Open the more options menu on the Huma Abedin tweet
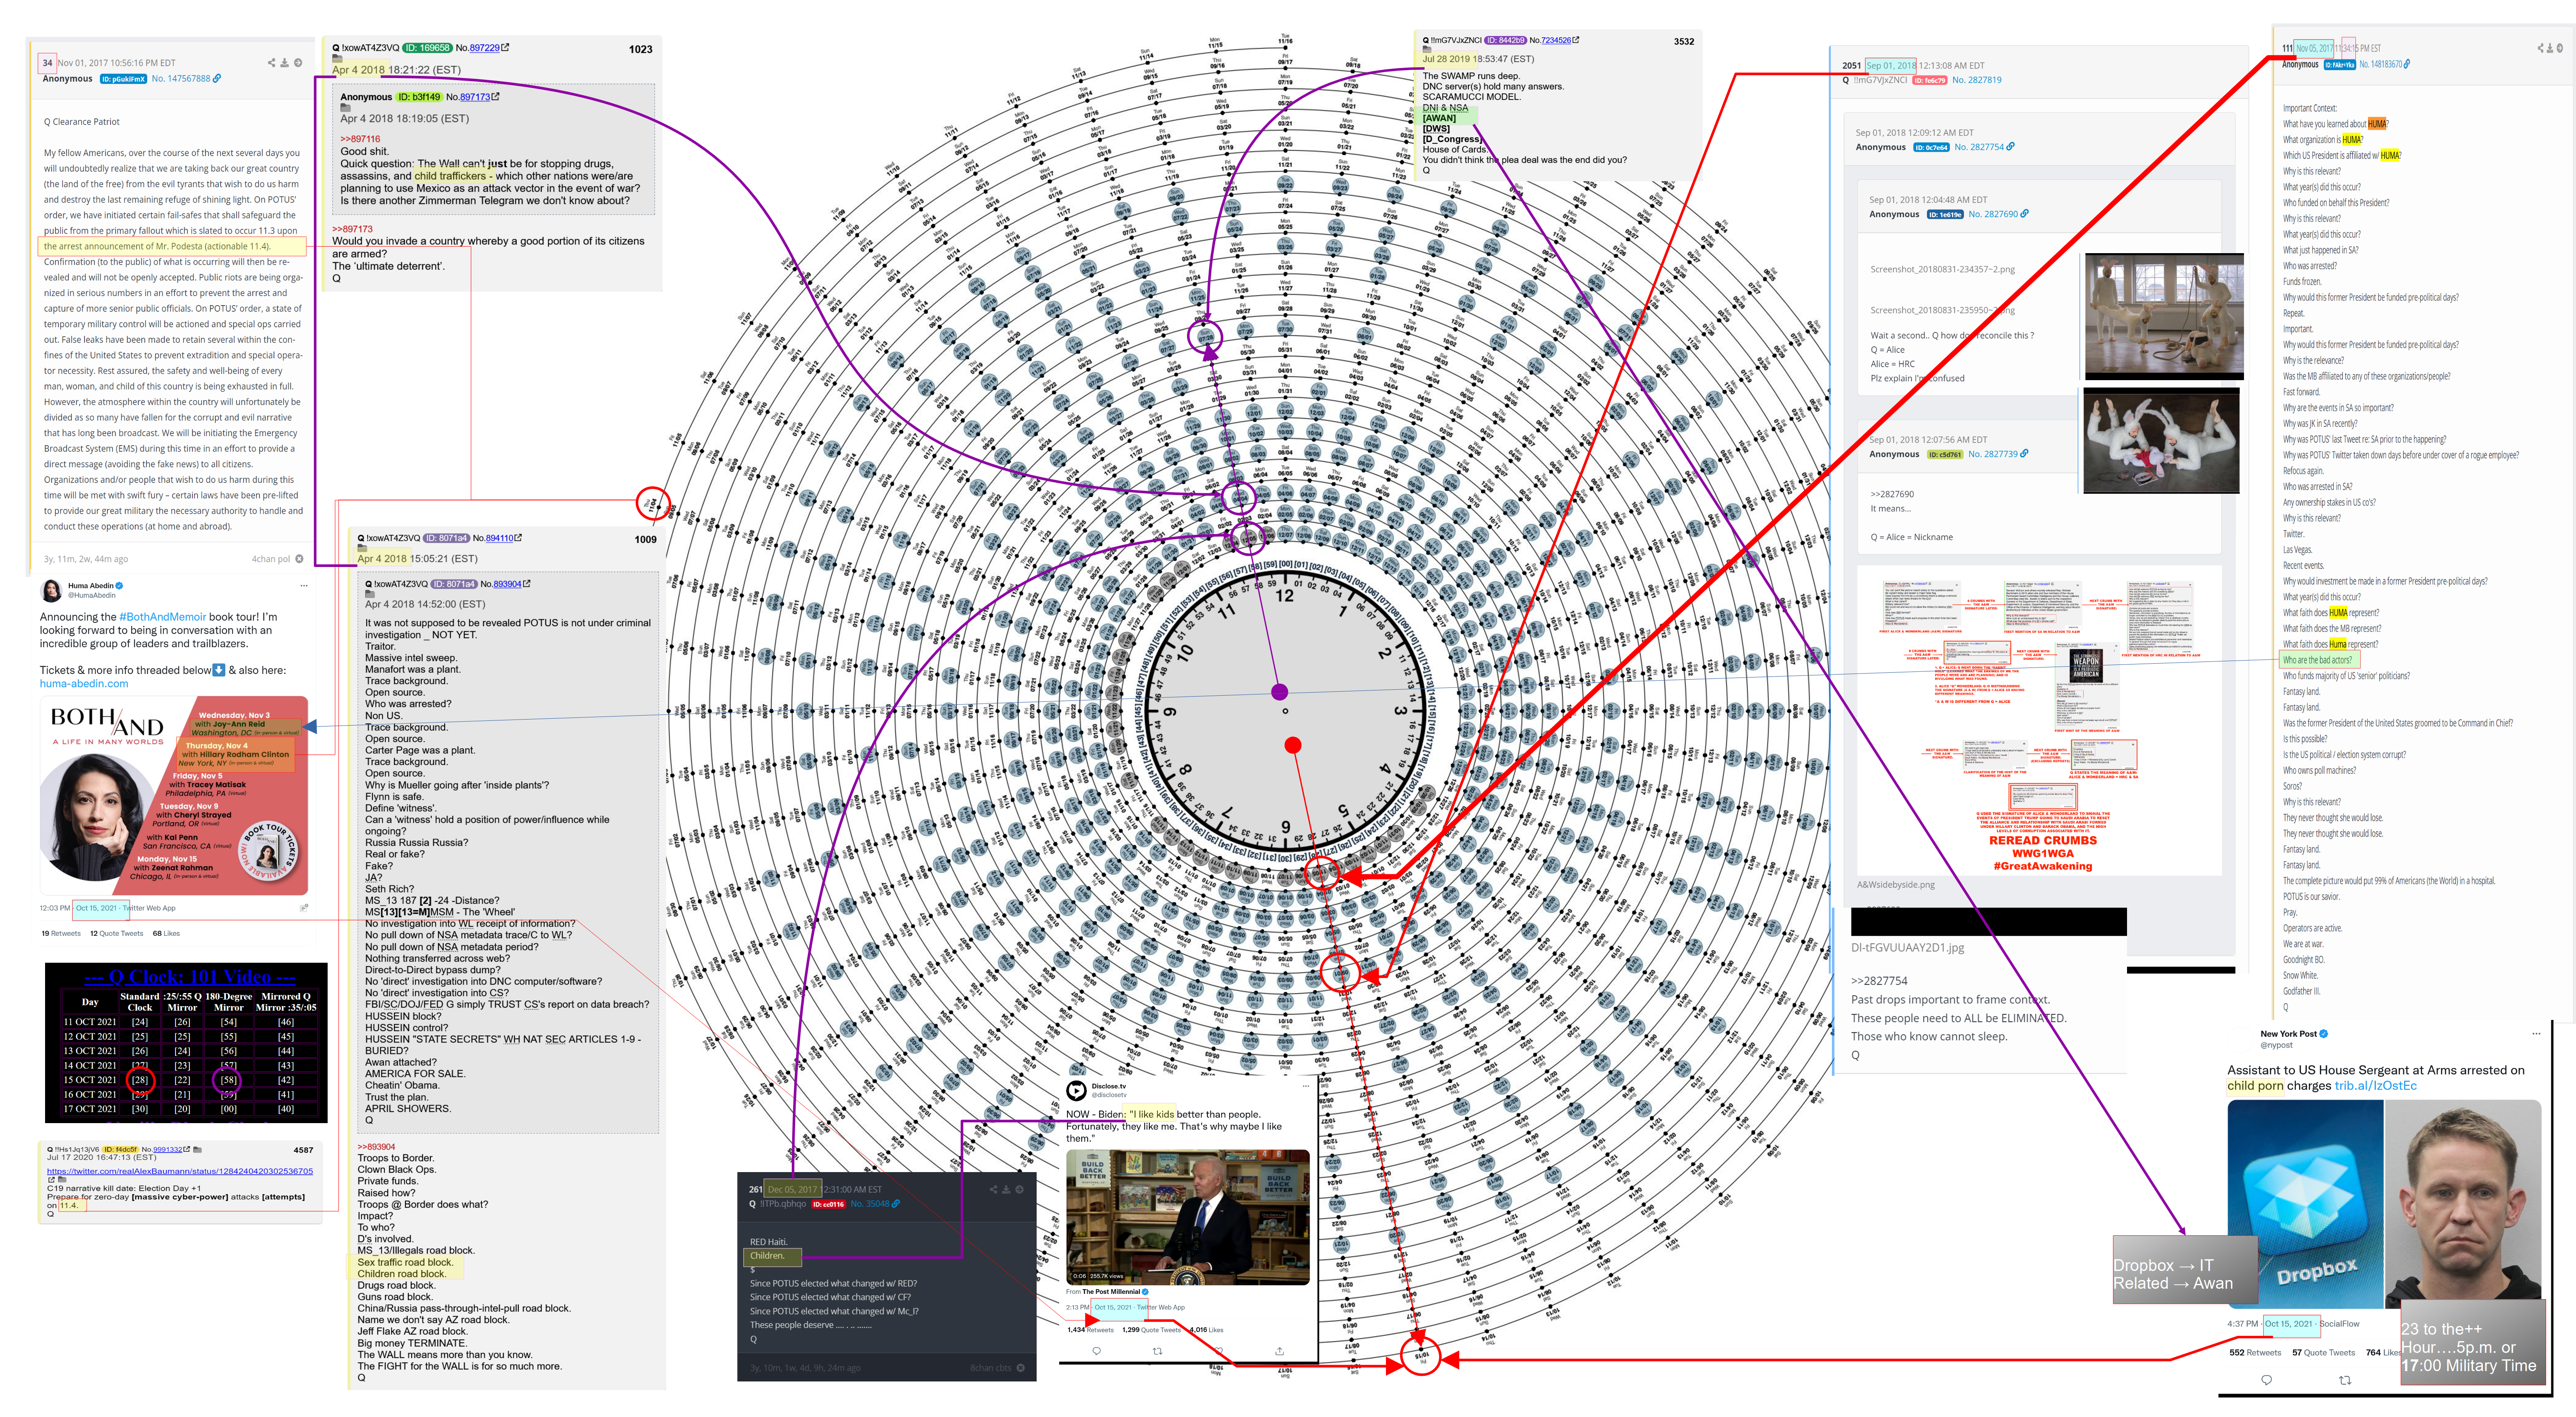 (304, 586)
